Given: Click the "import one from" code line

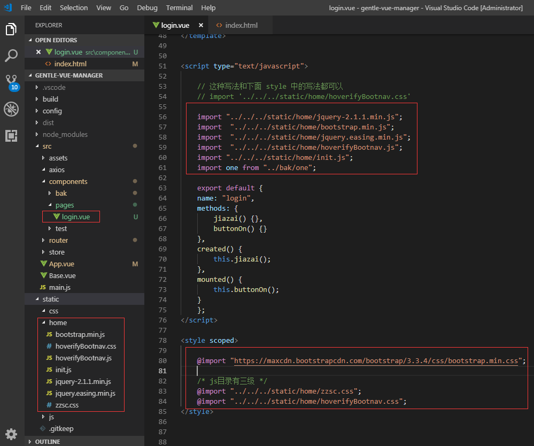Looking at the screenshot, I should [x=257, y=167].
